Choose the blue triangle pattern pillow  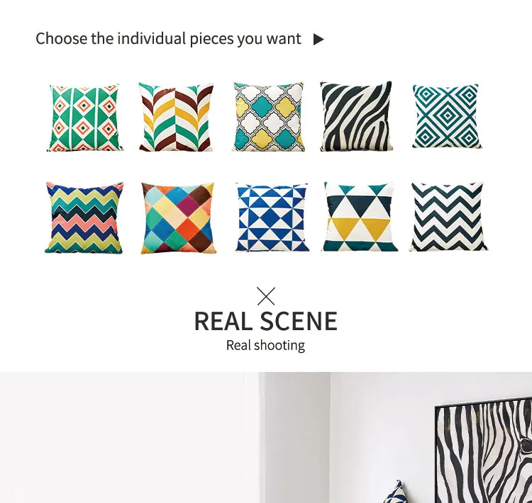(x=272, y=217)
